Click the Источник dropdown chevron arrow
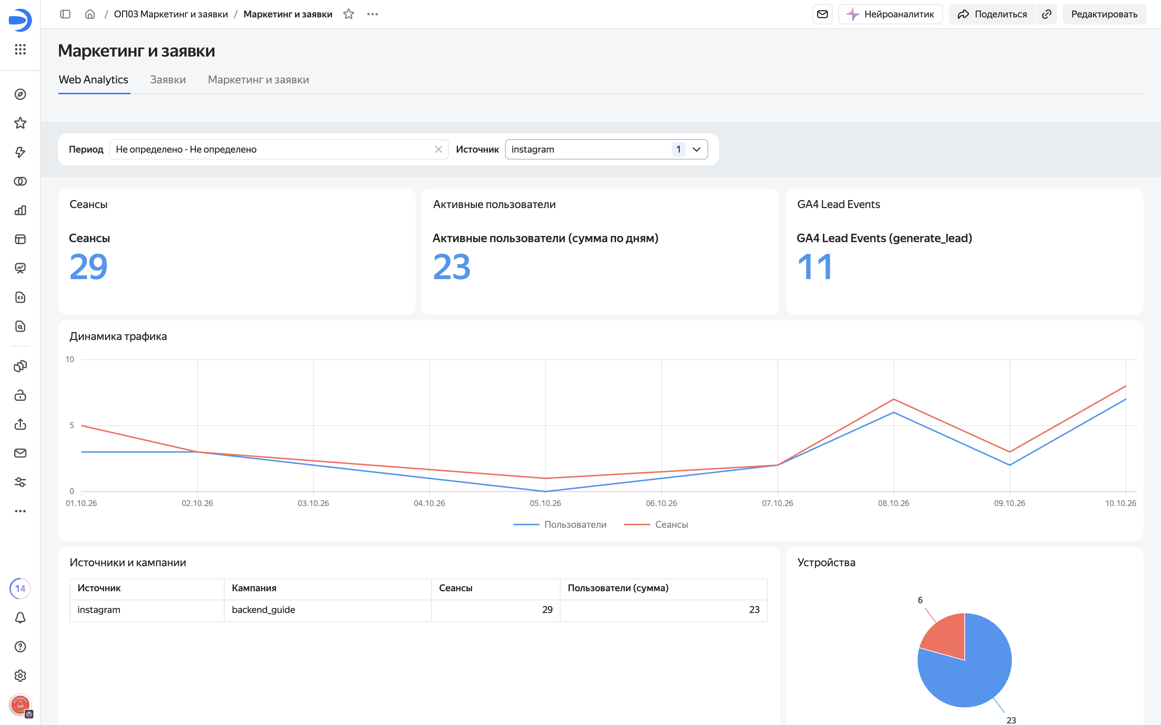1161x725 pixels. click(x=697, y=150)
